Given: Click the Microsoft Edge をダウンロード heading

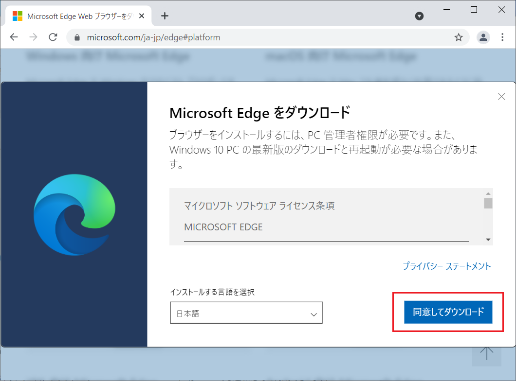Looking at the screenshot, I should click(259, 113).
